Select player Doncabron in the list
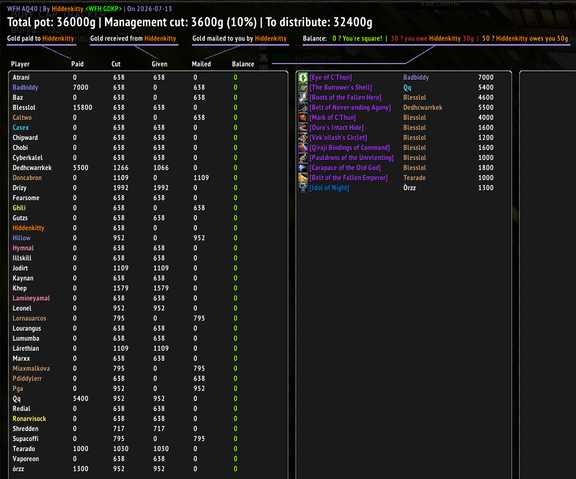Screen dimensions: 576x479 click(27, 178)
